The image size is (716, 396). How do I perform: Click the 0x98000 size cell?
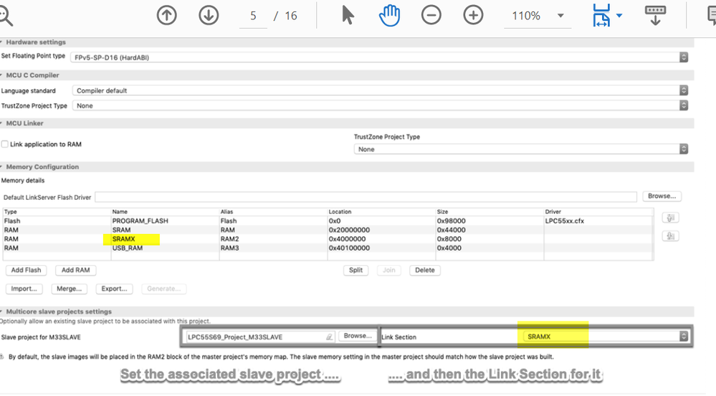(x=451, y=221)
